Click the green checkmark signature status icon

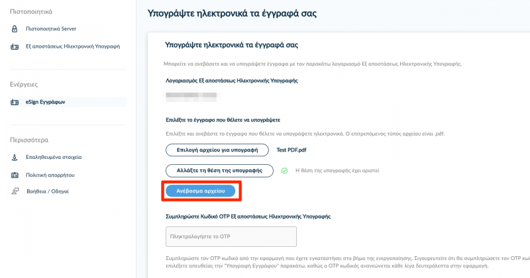284,171
